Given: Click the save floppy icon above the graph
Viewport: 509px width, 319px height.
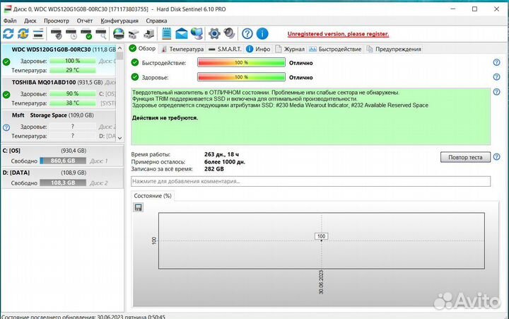Looking at the screenshot, I should click(138, 207).
